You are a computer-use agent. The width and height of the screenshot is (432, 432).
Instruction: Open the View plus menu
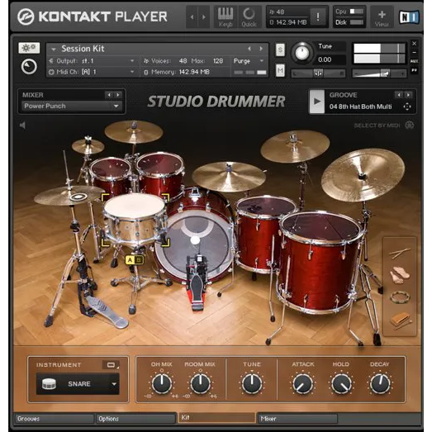coord(382,17)
